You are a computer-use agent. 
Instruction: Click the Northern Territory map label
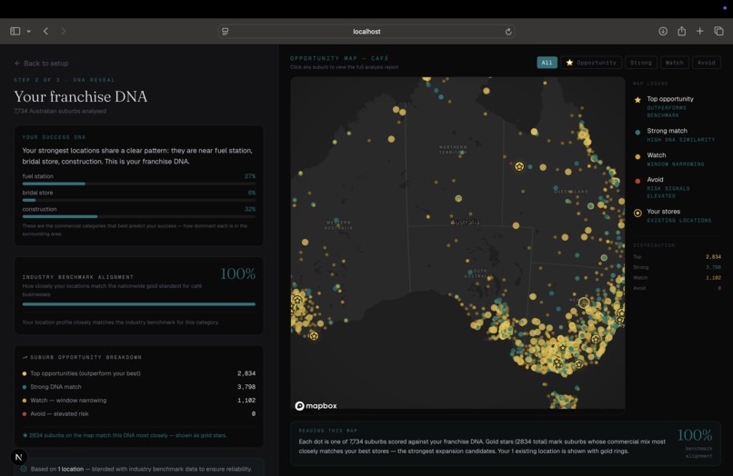tap(453, 150)
